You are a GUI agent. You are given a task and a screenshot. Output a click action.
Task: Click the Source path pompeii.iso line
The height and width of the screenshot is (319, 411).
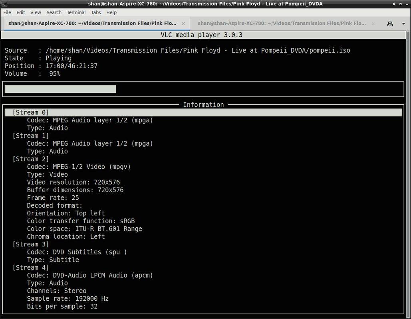[x=177, y=51]
